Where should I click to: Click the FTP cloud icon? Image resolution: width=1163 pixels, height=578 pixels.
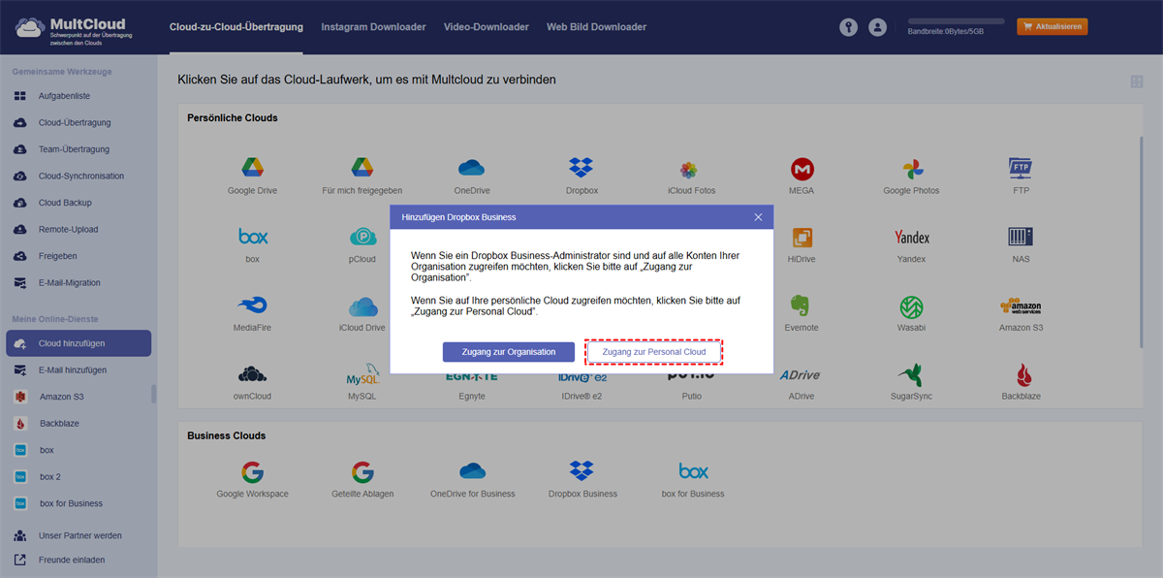(x=1021, y=169)
